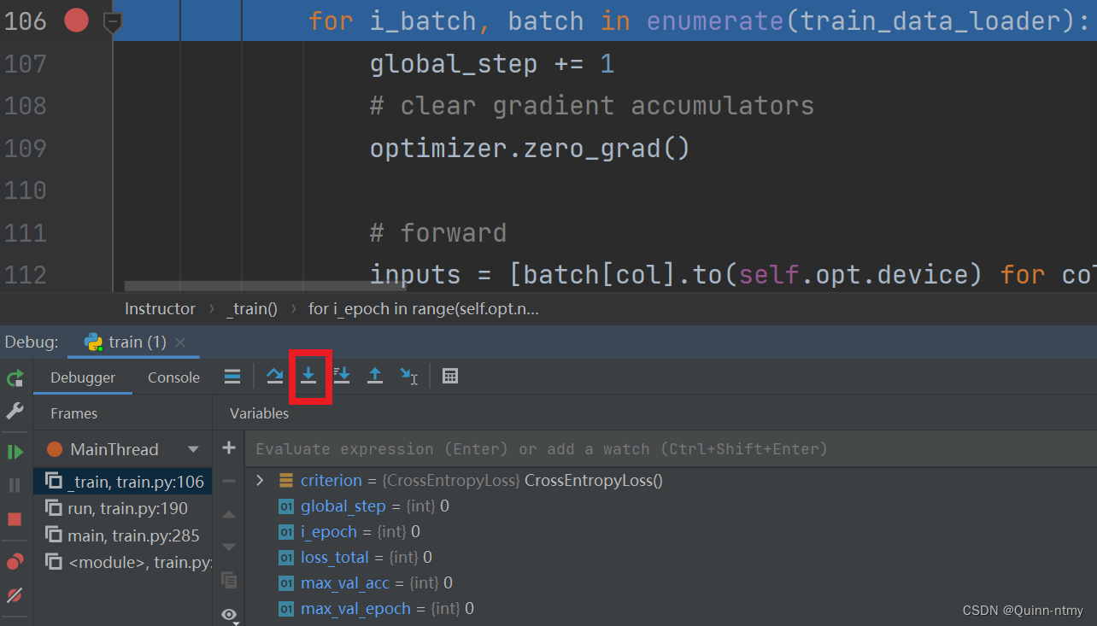Screen dimensions: 1097x626
Task: Click on optimizer.zero_grad() code
Action: click(530, 149)
